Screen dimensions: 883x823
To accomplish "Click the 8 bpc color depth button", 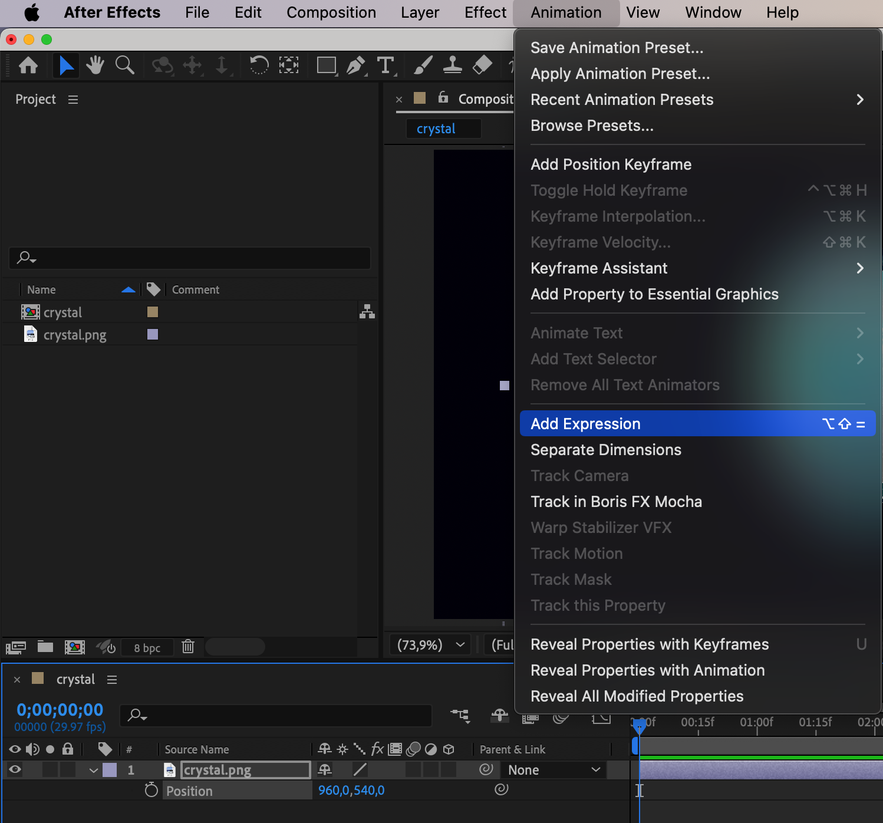I will pos(147,648).
